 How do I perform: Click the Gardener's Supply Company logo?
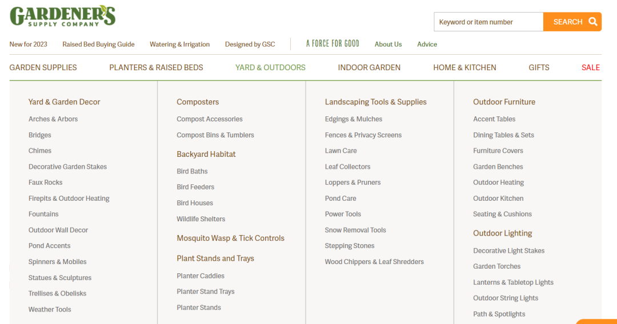(x=63, y=16)
